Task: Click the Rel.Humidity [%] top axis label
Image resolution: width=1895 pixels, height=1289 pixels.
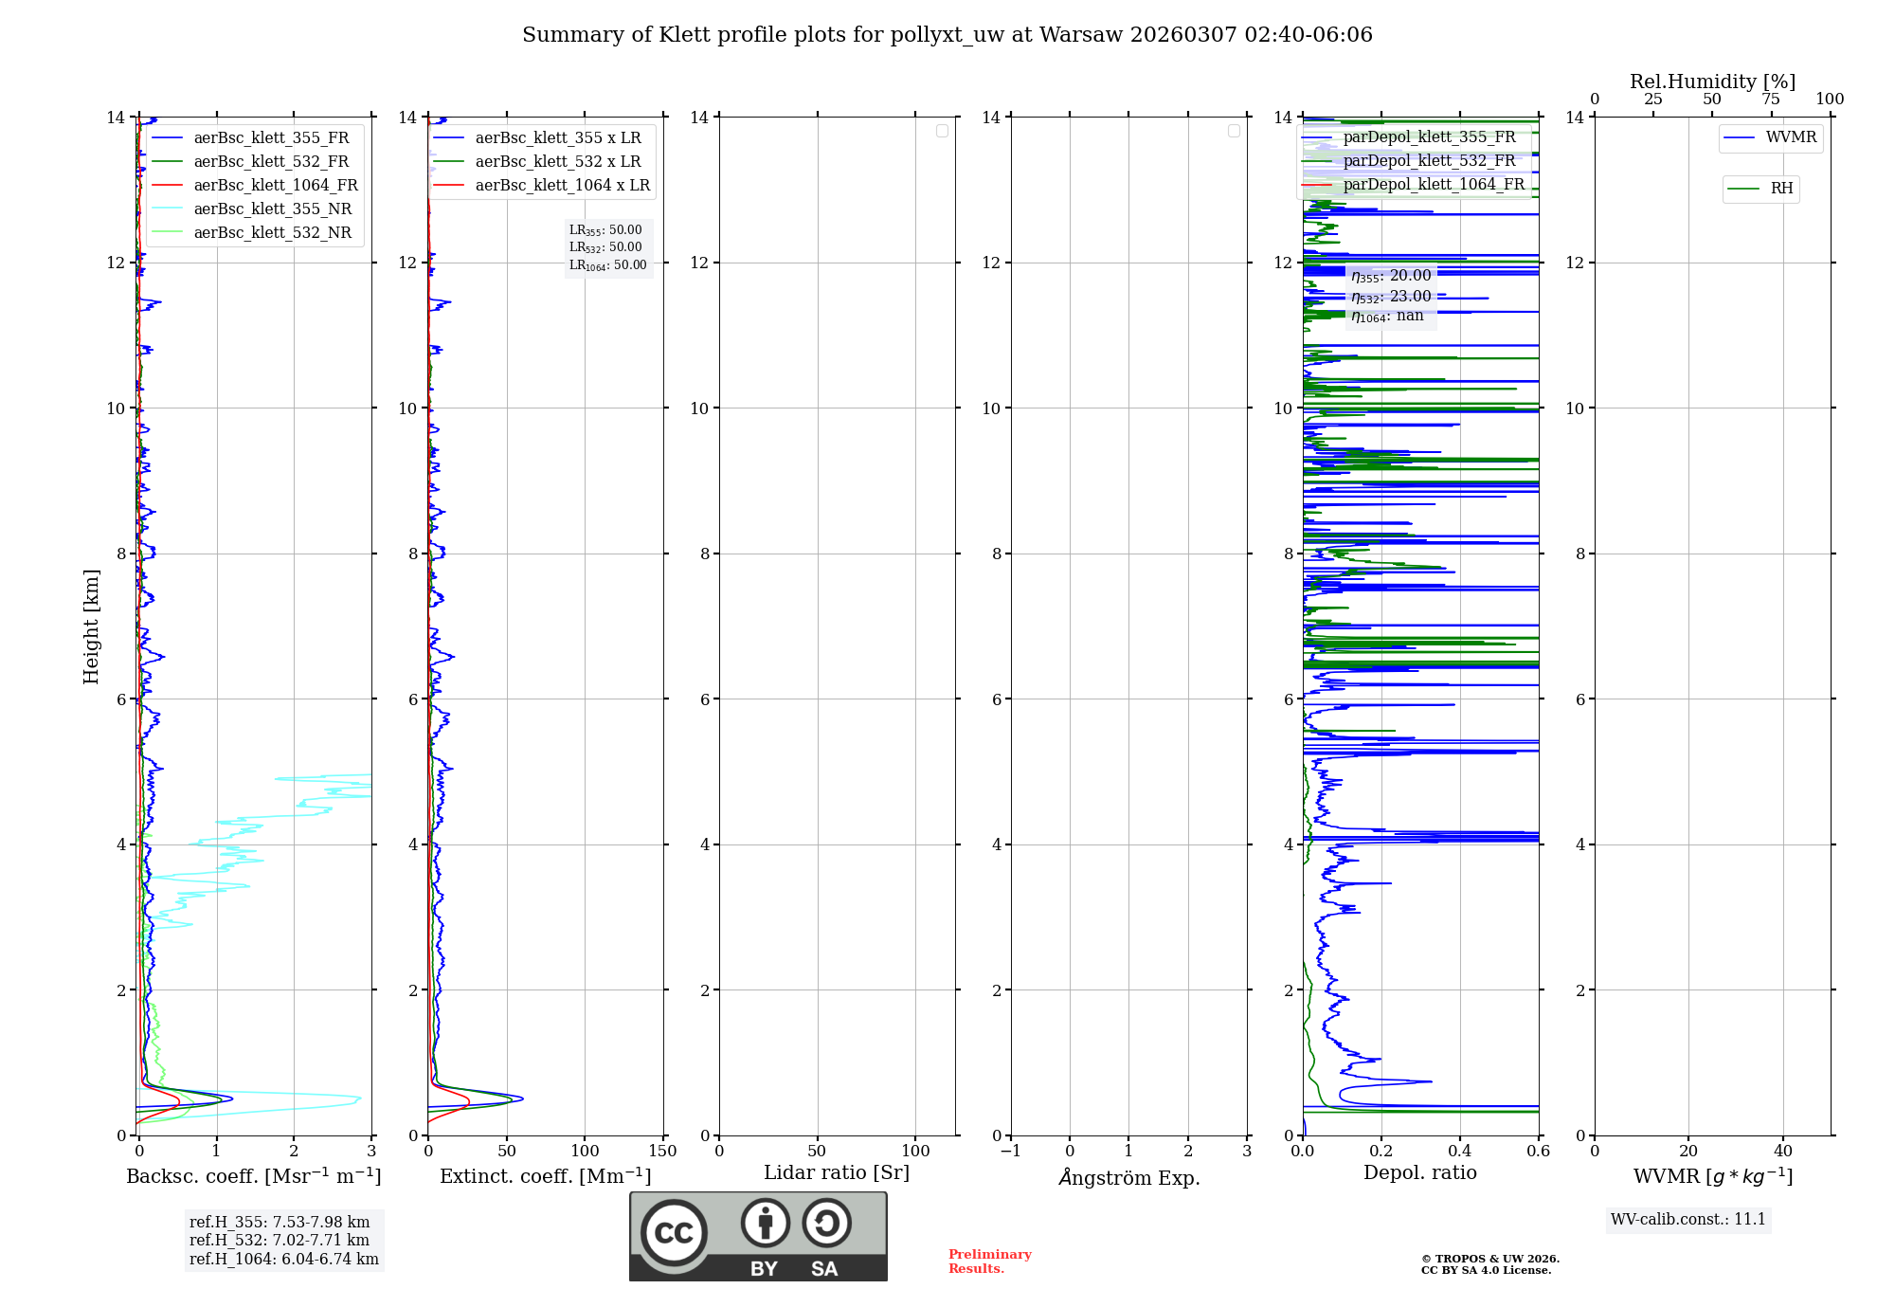Action: click(1712, 82)
